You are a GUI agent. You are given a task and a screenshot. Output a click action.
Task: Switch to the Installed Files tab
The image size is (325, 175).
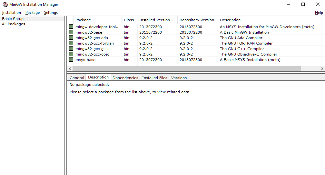155,77
